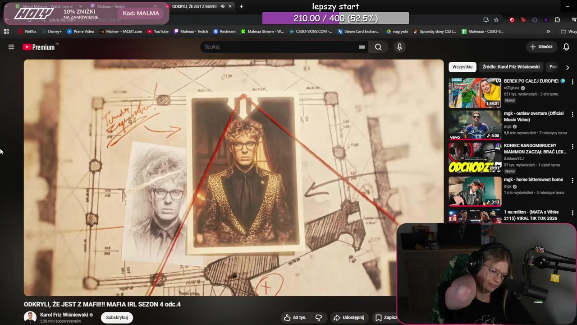
Task: Open the Chrome apps grid shortcut
Action: tap(6, 32)
